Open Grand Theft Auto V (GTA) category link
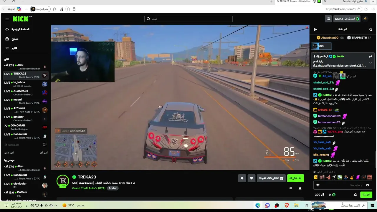The image size is (377, 212). point(89,188)
